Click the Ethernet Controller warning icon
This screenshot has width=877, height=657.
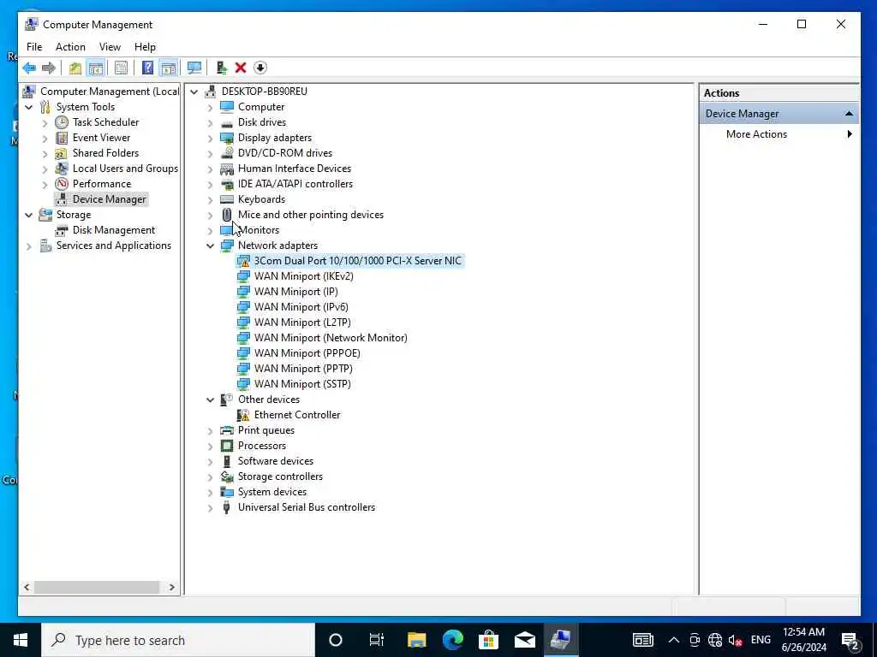point(243,415)
